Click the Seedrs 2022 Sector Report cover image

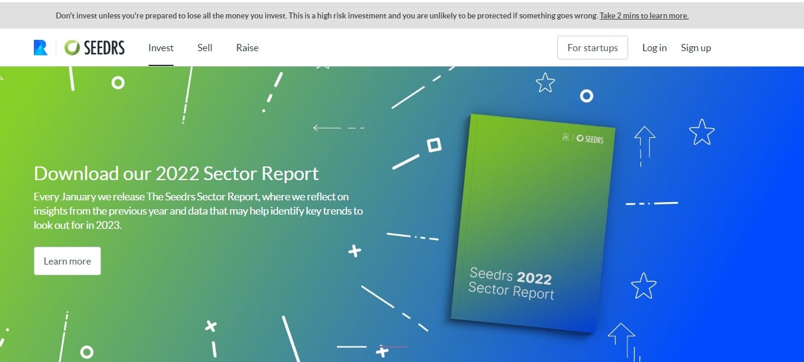pos(532,223)
